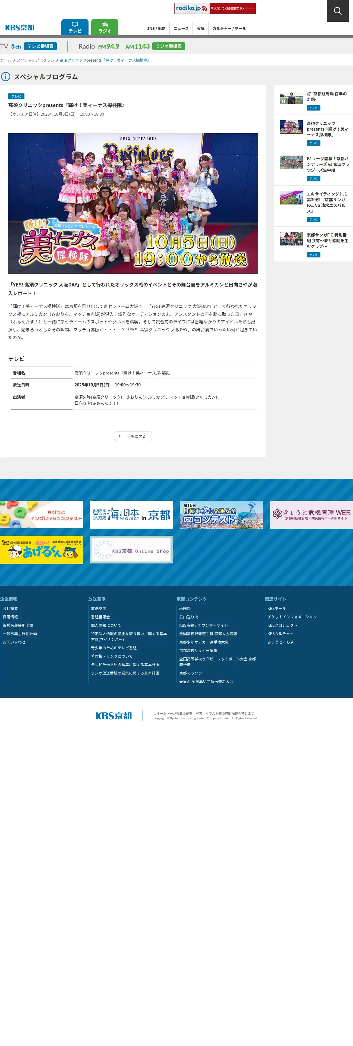Image resolution: width=353 pixels, height=1046 pixels.
Task: Open KBS京都 Online Shop banner
Action: tap(131, 550)
